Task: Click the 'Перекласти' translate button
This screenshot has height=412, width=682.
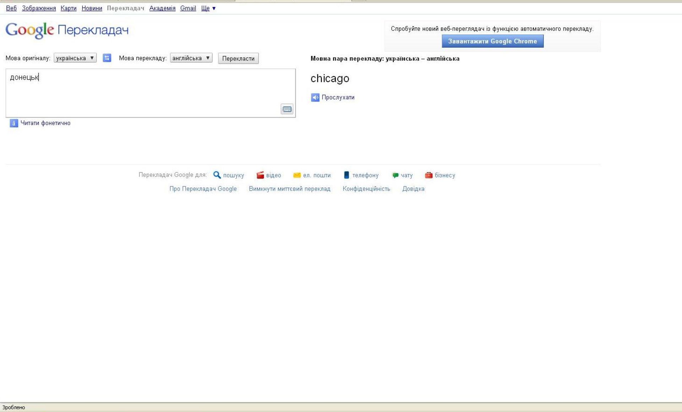Action: [238, 58]
